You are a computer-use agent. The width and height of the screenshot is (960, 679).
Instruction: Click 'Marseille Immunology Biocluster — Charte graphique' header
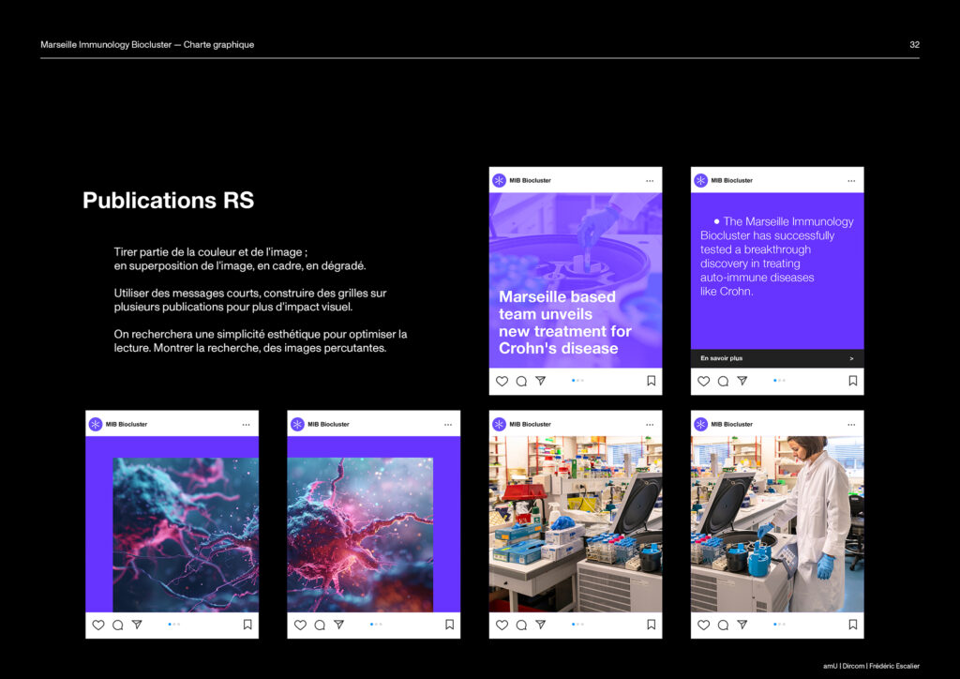click(x=147, y=45)
